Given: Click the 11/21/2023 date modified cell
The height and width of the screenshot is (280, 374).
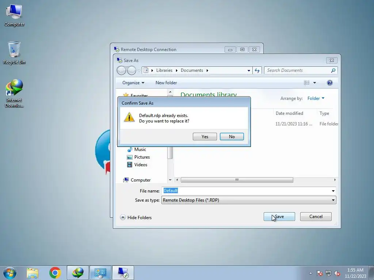Looking at the screenshot, I should coord(294,124).
